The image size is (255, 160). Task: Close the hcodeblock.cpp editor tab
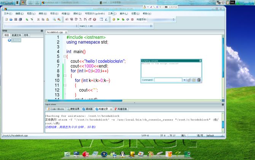(x=66, y=32)
